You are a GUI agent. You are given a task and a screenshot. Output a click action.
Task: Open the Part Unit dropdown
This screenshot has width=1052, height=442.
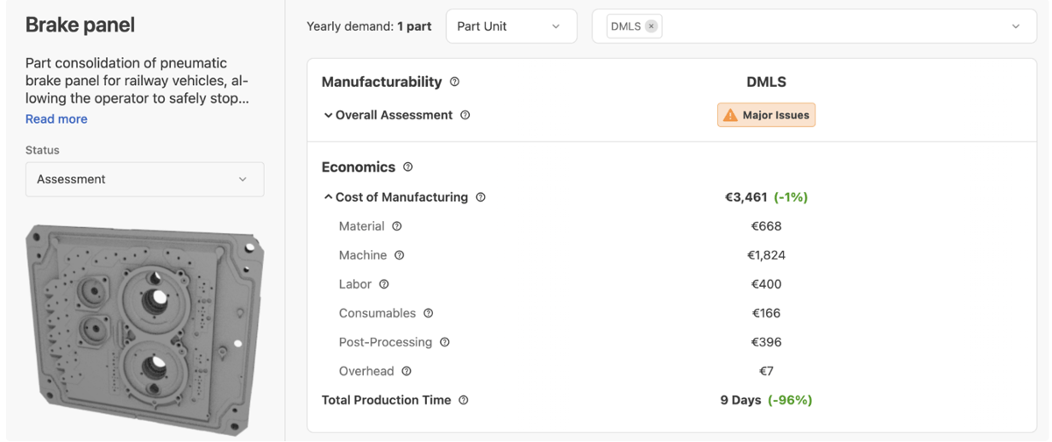coord(511,26)
